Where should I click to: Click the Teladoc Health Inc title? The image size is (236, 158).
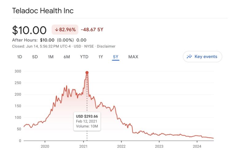43,11
